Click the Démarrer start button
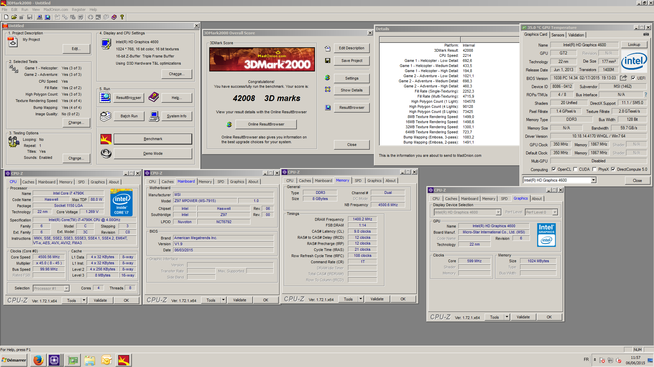The image size is (654, 367). pos(14,360)
